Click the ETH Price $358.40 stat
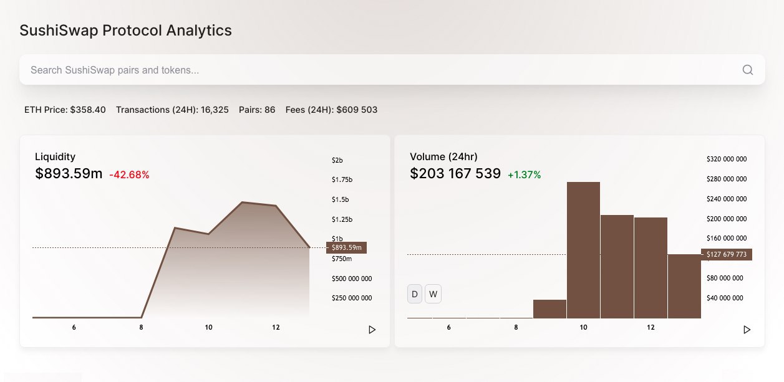The height and width of the screenshot is (382, 784). click(x=65, y=110)
